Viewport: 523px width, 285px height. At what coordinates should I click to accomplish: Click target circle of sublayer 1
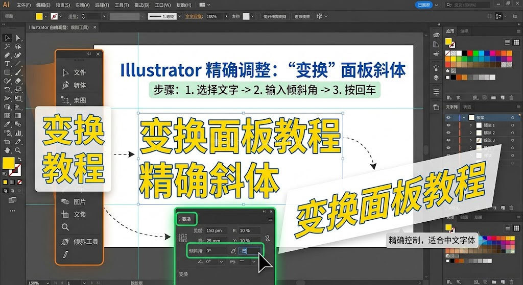coord(513,125)
